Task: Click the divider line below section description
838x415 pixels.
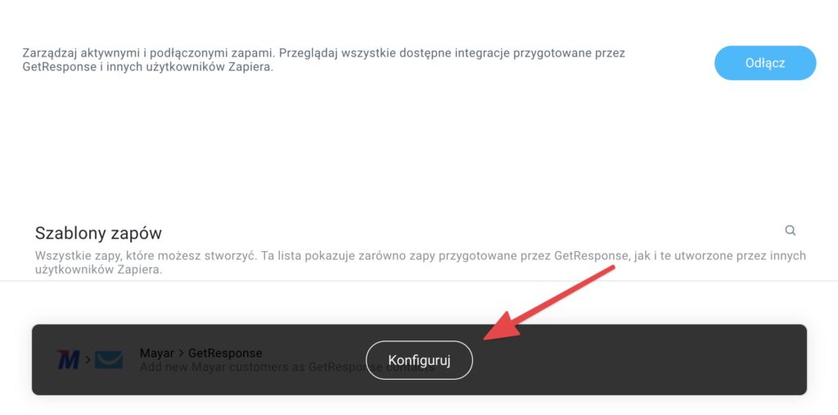Action: click(x=419, y=281)
